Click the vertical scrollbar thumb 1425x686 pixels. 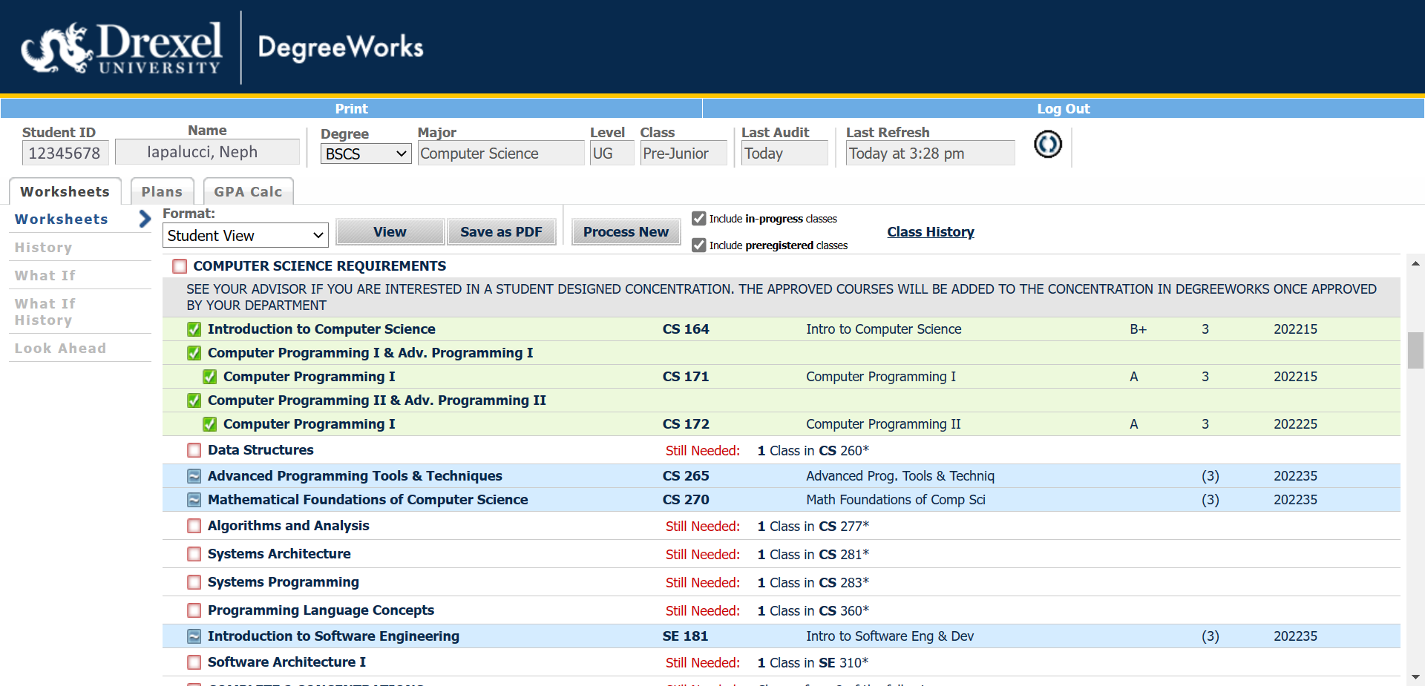pos(1415,350)
